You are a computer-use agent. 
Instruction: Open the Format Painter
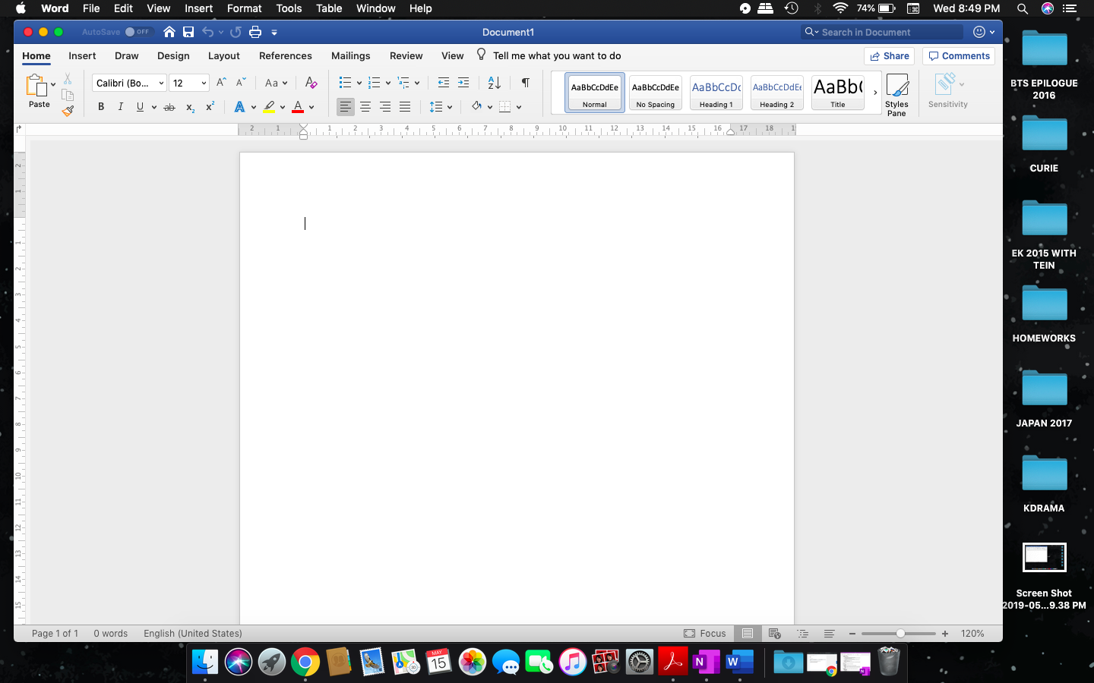(x=68, y=111)
